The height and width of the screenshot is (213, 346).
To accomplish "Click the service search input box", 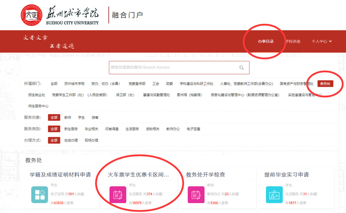I will (x=173, y=68).
